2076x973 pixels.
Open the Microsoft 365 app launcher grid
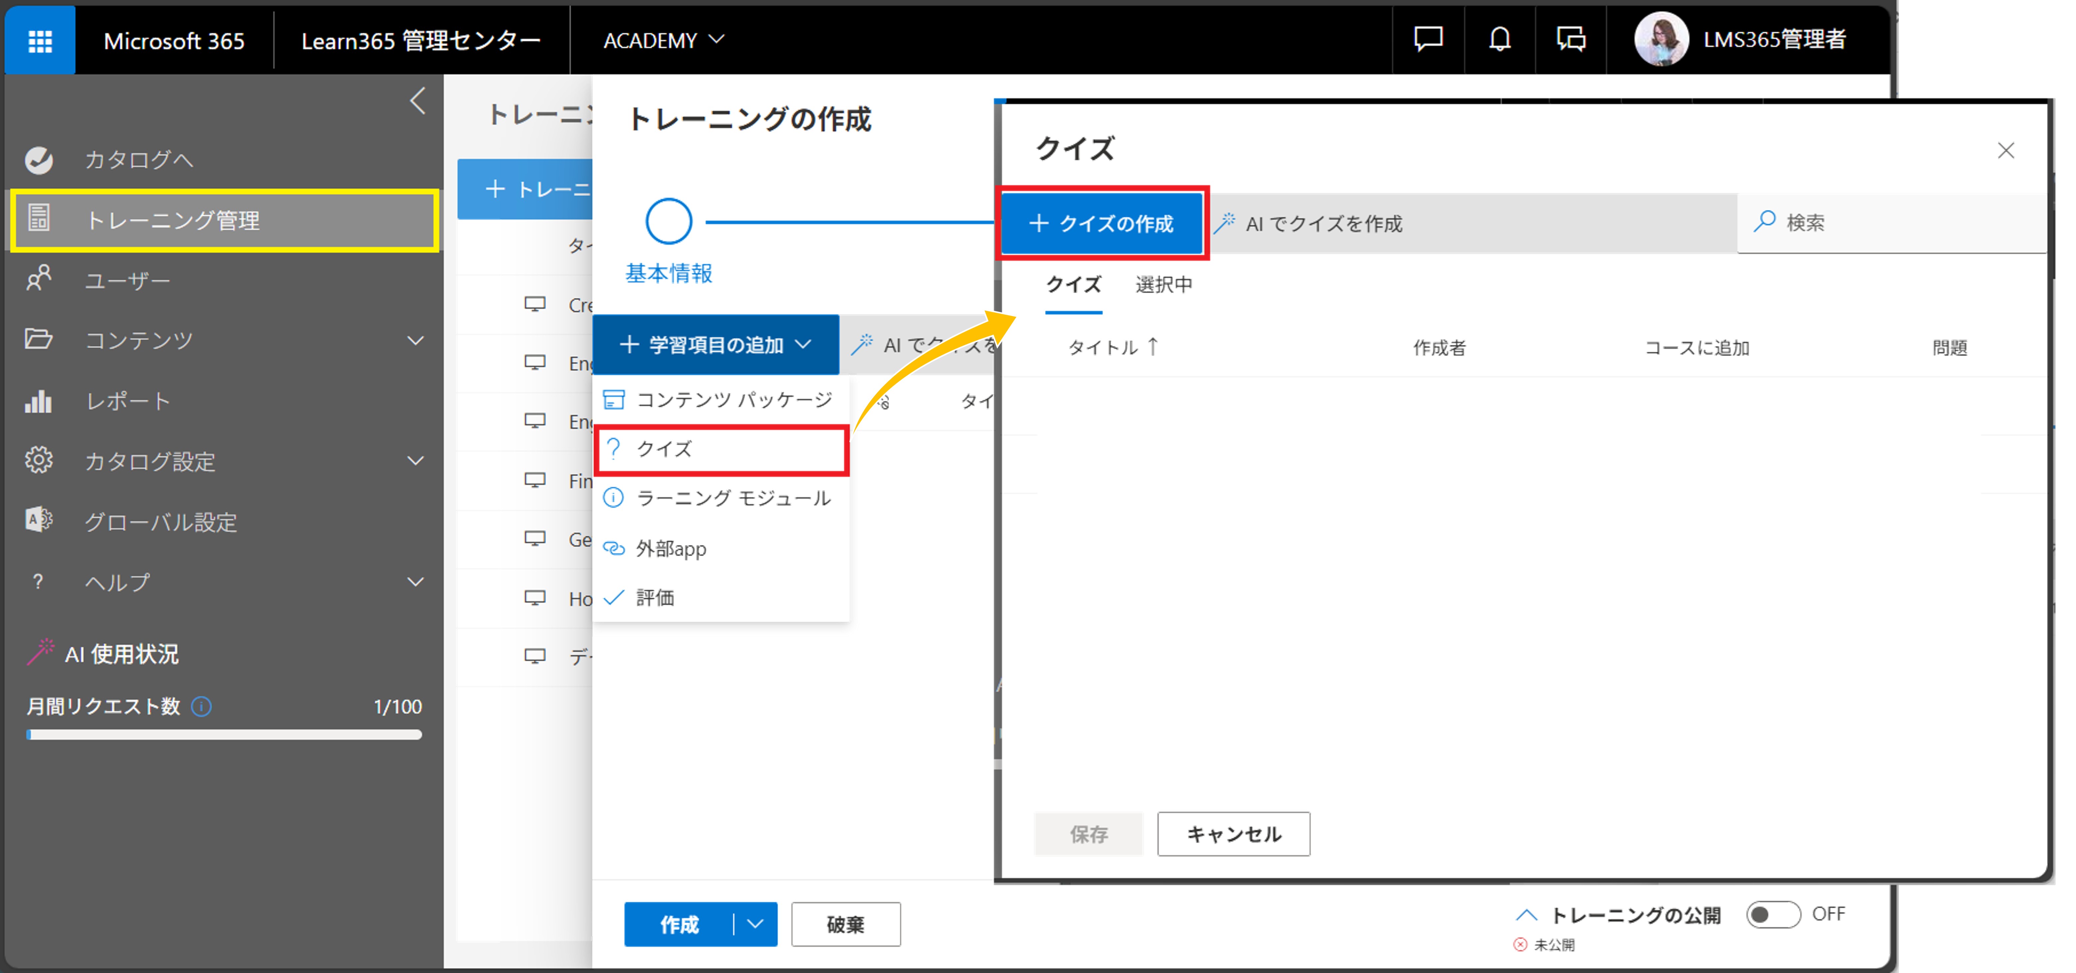click(40, 40)
